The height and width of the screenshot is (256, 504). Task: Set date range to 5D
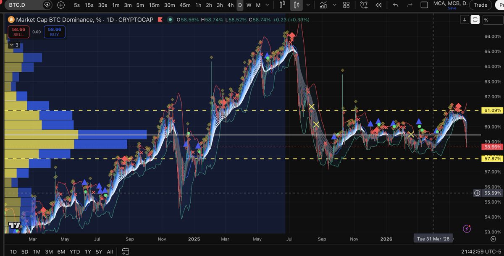[x=25, y=251]
